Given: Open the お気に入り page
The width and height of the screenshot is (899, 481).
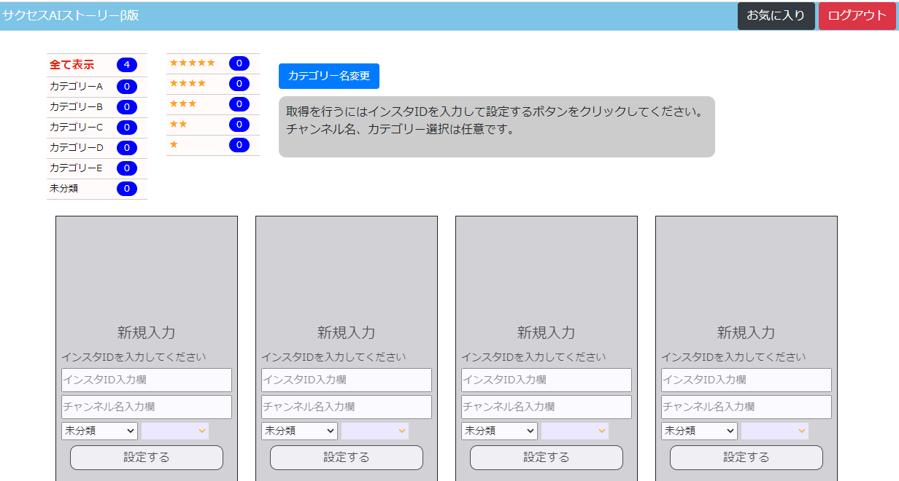Looking at the screenshot, I should click(776, 15).
